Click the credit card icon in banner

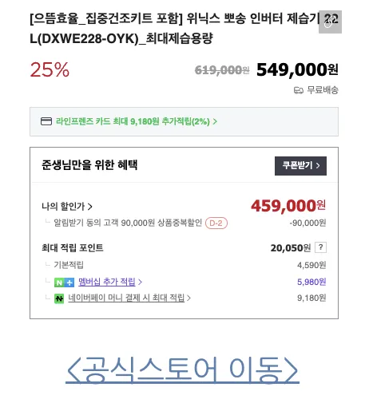(46, 121)
